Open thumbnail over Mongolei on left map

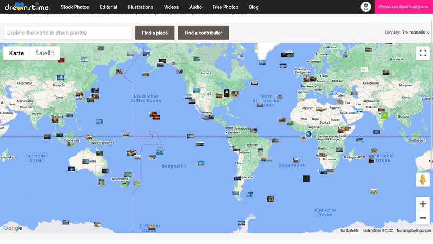pos(61,78)
